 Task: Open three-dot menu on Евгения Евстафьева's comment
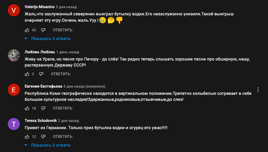click(x=258, y=90)
